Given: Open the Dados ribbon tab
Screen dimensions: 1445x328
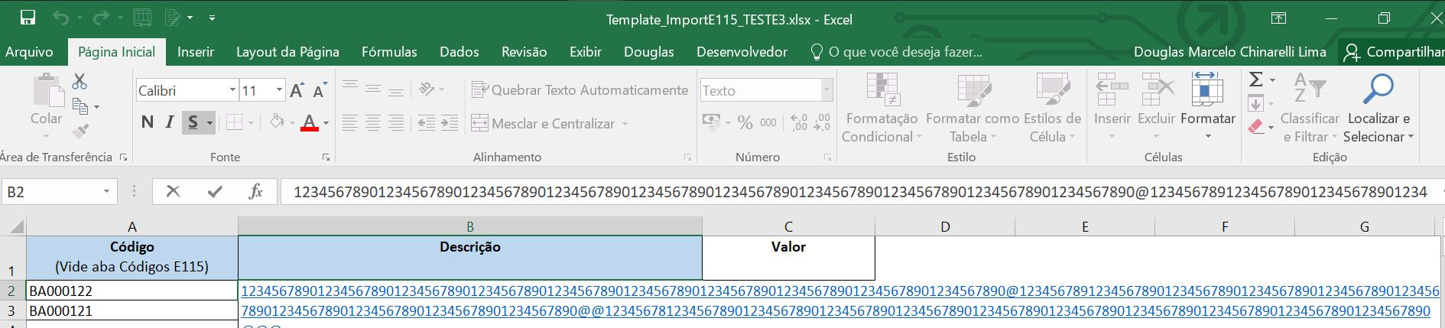Looking at the screenshot, I should click(x=459, y=52).
